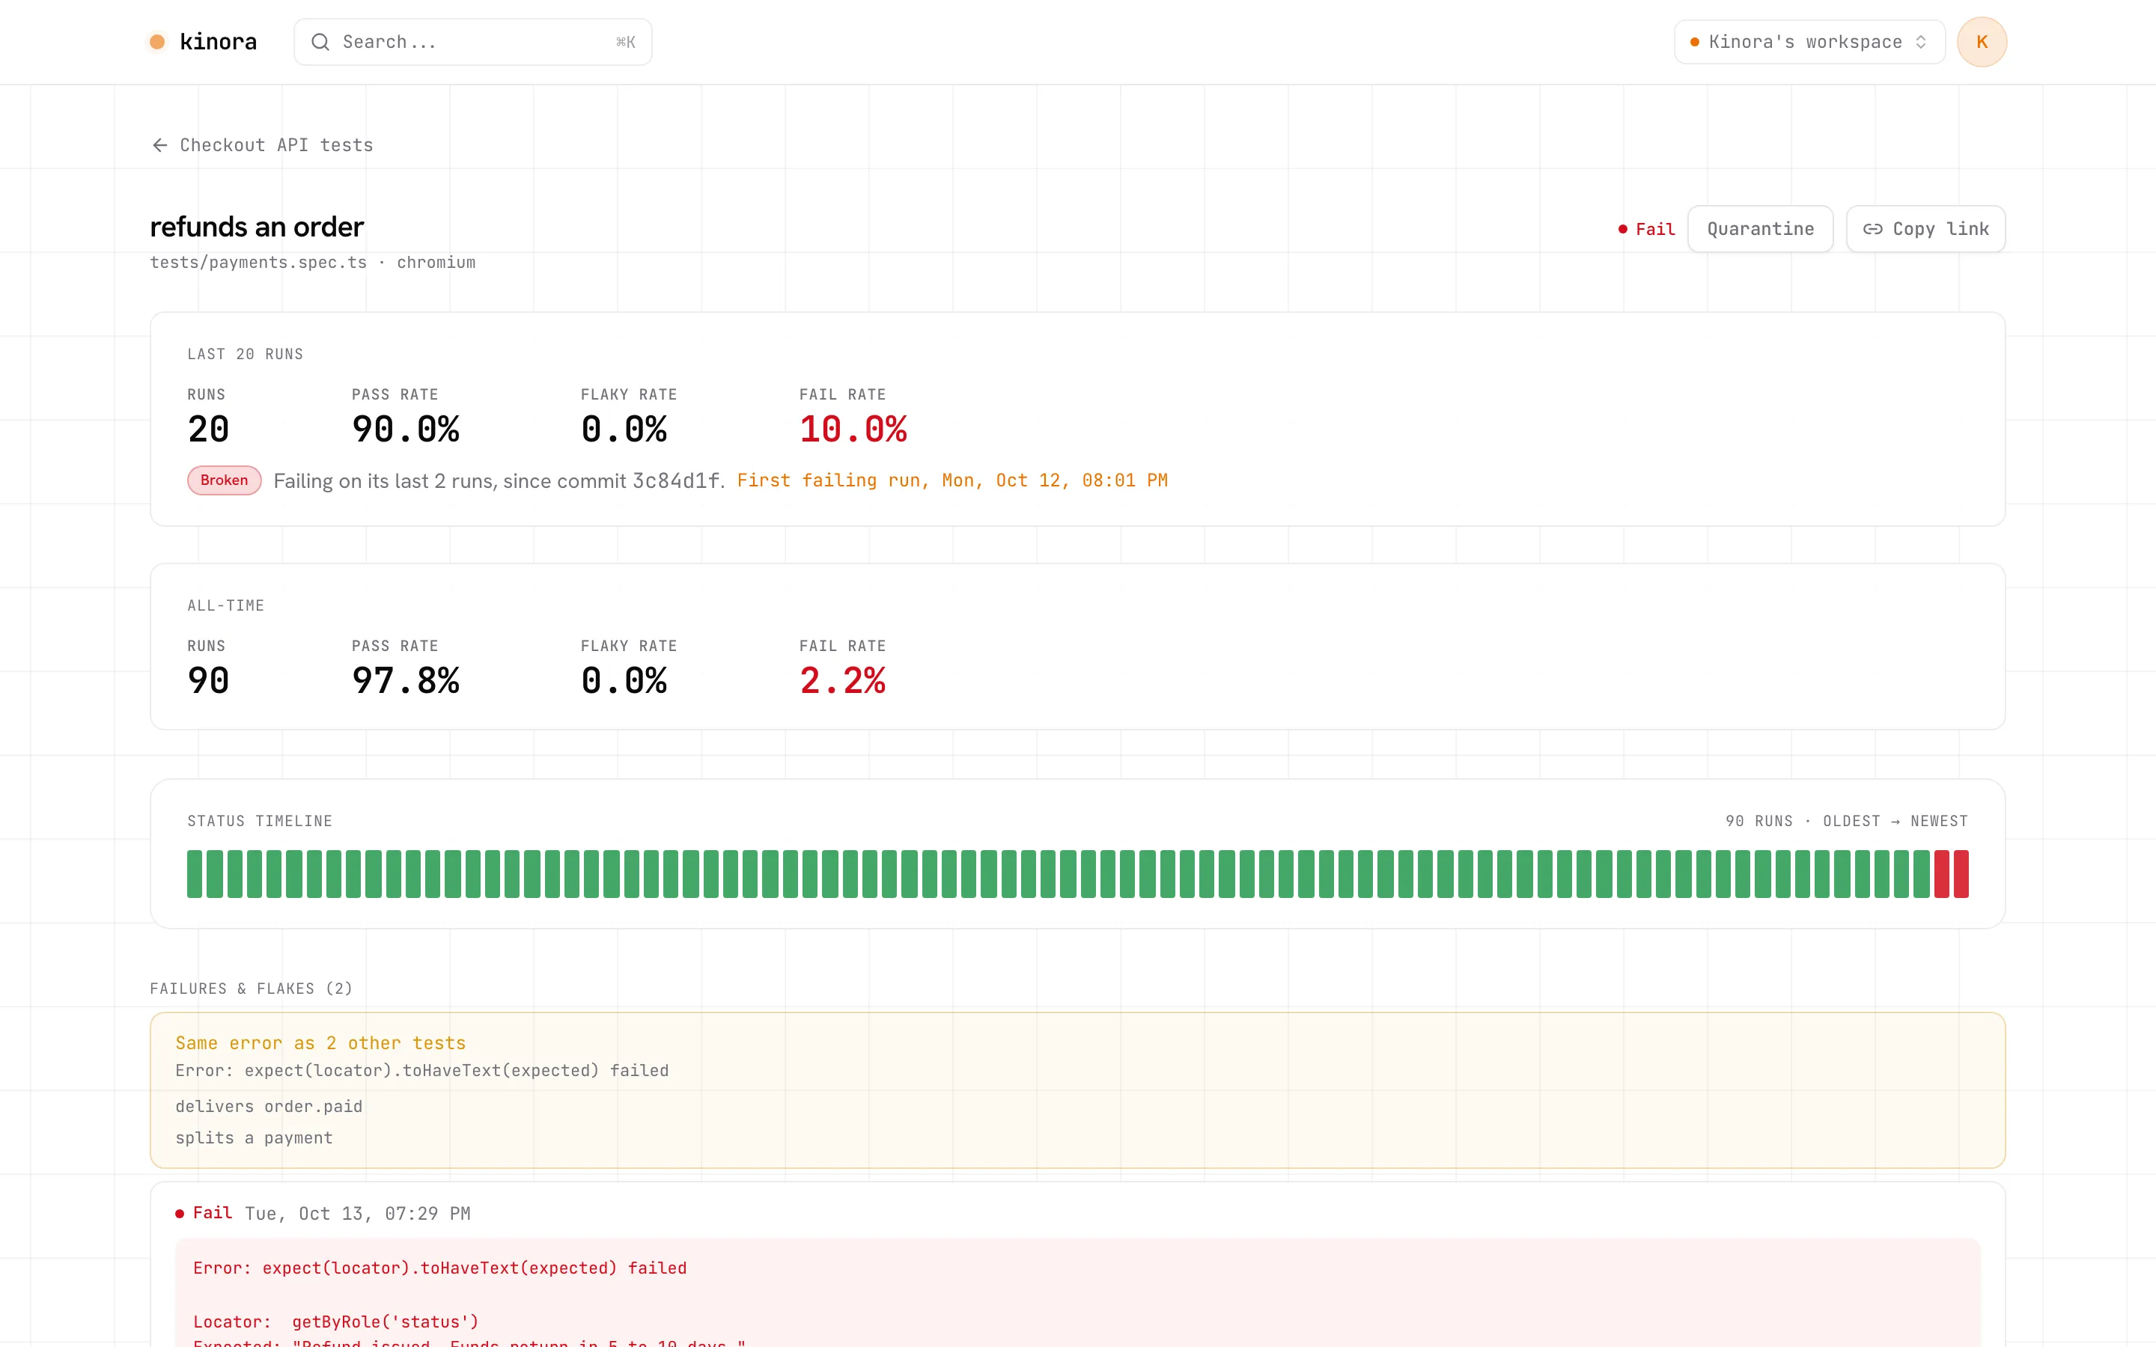2156x1347 pixels.
Task: Open 'delivers order.paid' related test
Action: (268, 1105)
